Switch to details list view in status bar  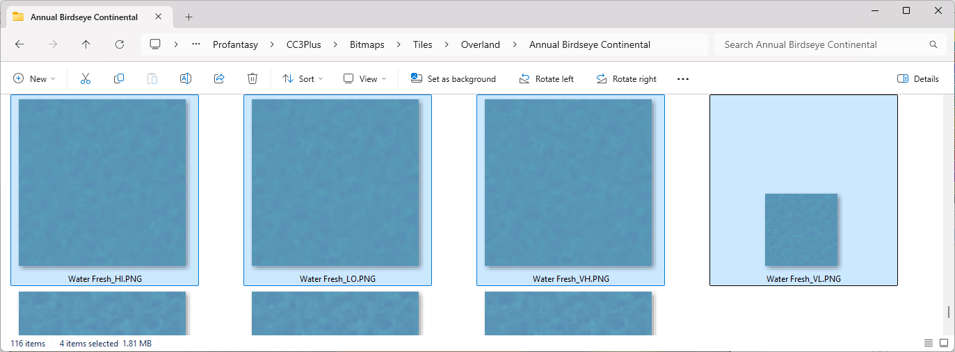pyautogui.click(x=929, y=343)
